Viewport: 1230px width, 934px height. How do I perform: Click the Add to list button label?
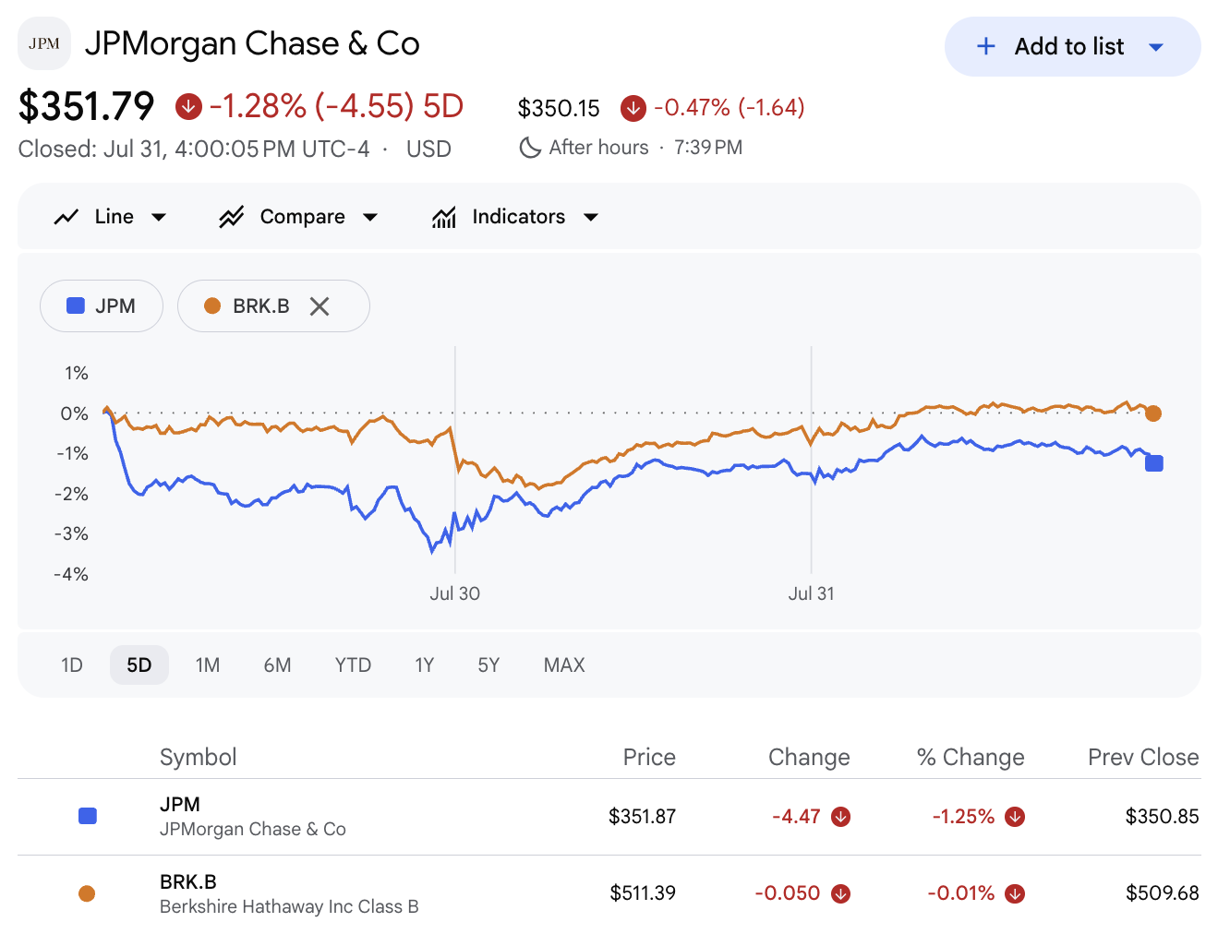pos(1069,46)
